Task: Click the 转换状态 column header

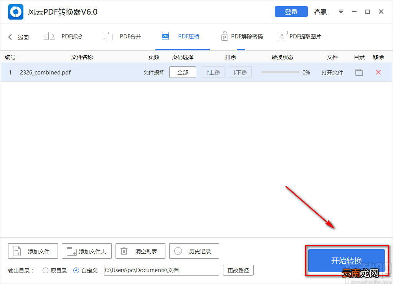Action: (282, 57)
